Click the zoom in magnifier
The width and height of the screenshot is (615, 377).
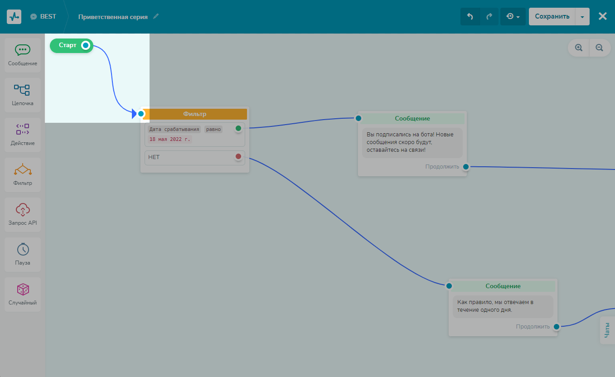(579, 48)
